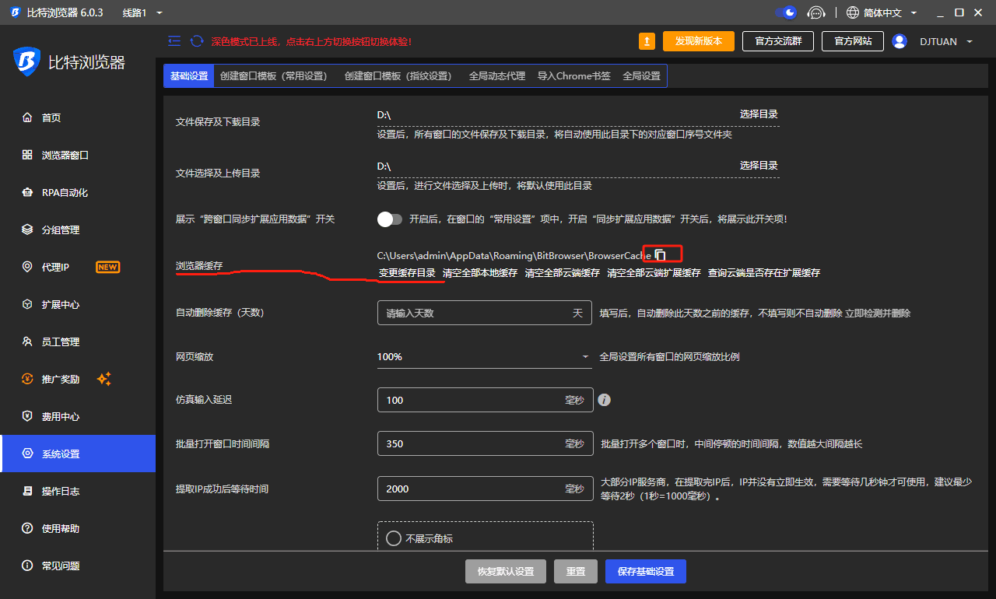Click the BitBrowser logo in title bar
The height and width of the screenshot is (599, 996).
(x=15, y=12)
